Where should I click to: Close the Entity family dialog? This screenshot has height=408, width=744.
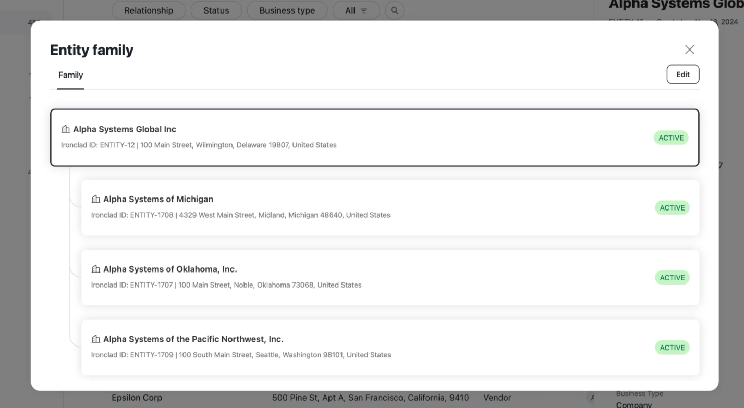coord(689,50)
